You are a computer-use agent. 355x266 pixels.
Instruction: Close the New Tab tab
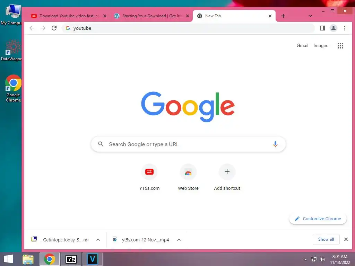point(270,16)
